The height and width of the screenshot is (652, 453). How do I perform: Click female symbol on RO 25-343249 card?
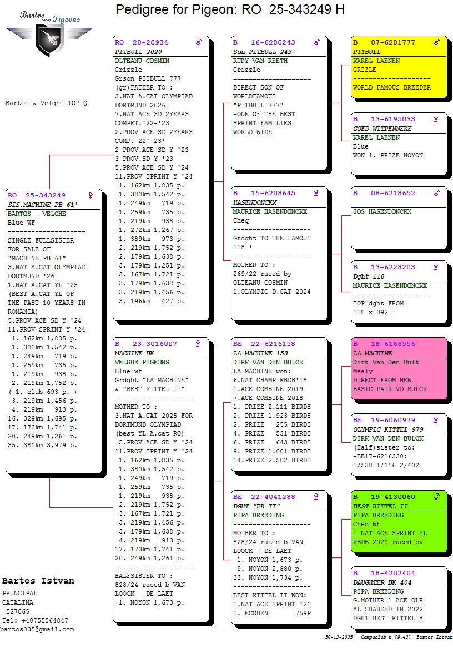click(x=90, y=195)
